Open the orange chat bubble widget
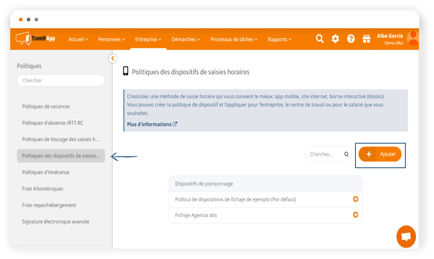Viewport: 434px width, 259px height. 406,236
